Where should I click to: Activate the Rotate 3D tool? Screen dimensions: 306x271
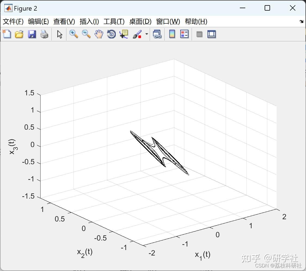point(111,34)
